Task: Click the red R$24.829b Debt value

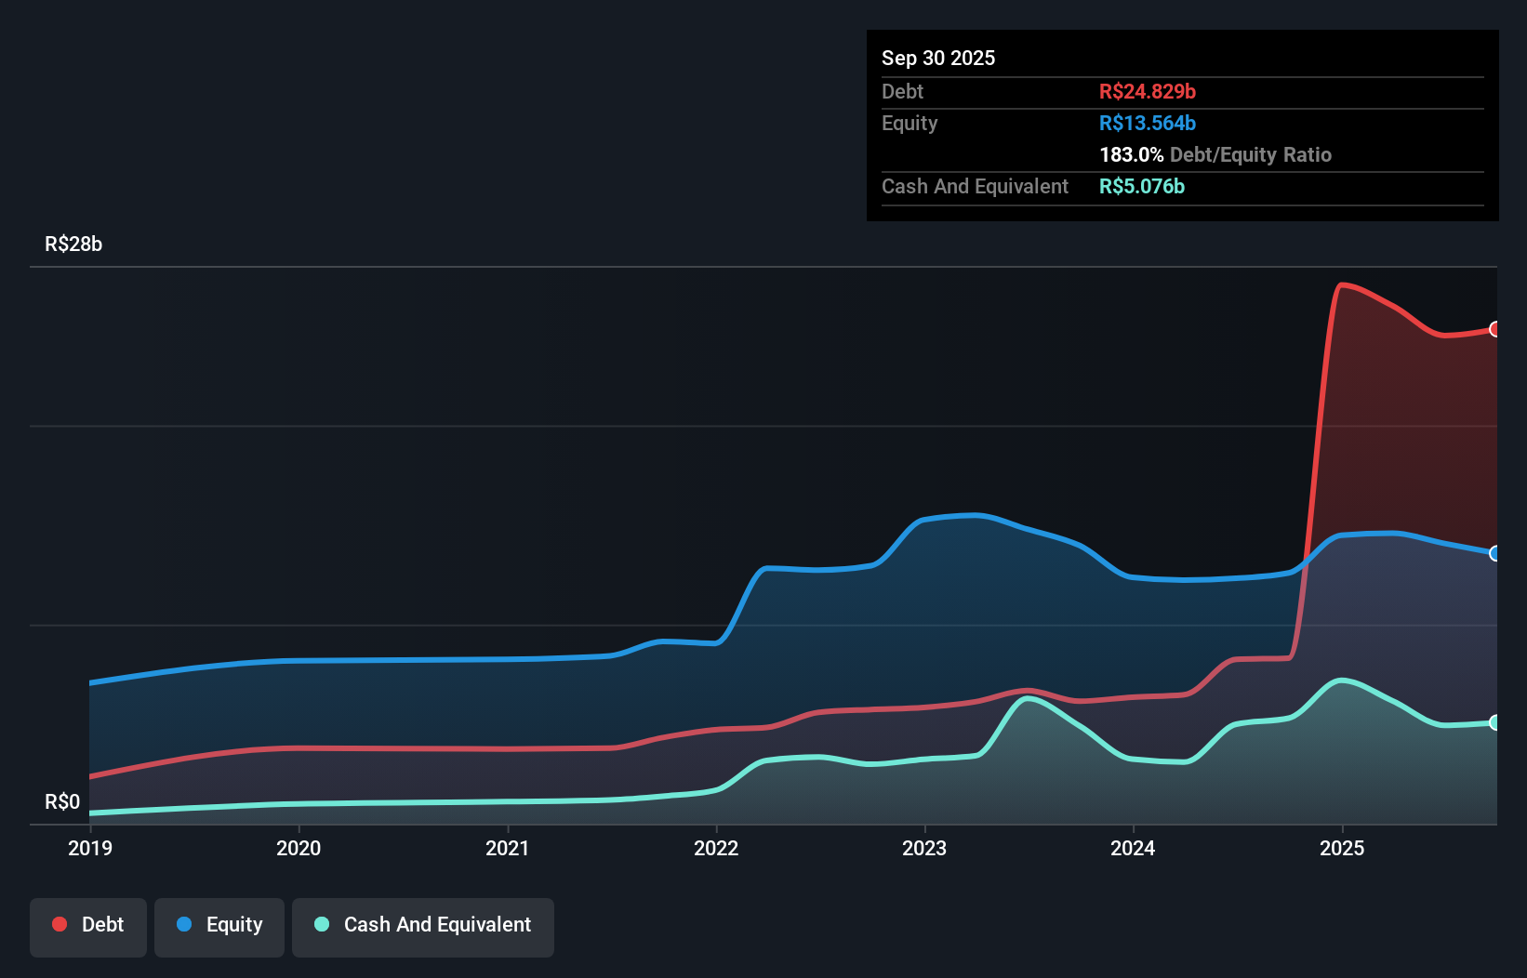Action: point(1148,91)
